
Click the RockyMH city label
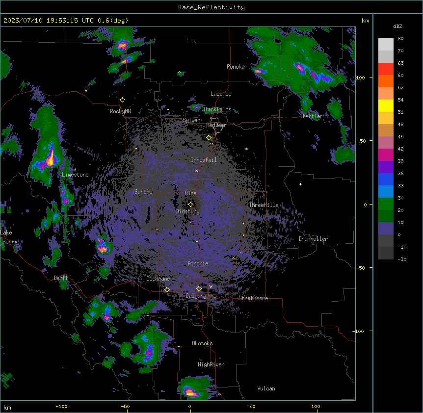click(120, 111)
